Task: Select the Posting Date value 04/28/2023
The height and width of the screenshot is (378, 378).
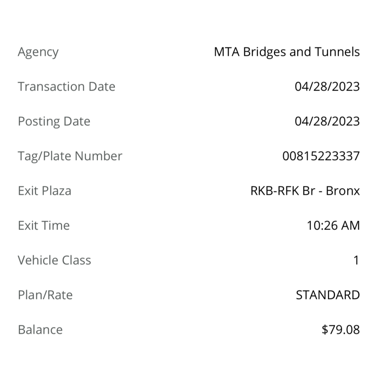Action: coord(327,121)
